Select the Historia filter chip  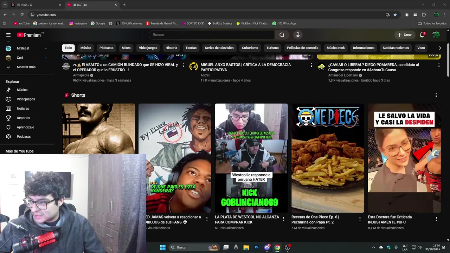(x=171, y=48)
